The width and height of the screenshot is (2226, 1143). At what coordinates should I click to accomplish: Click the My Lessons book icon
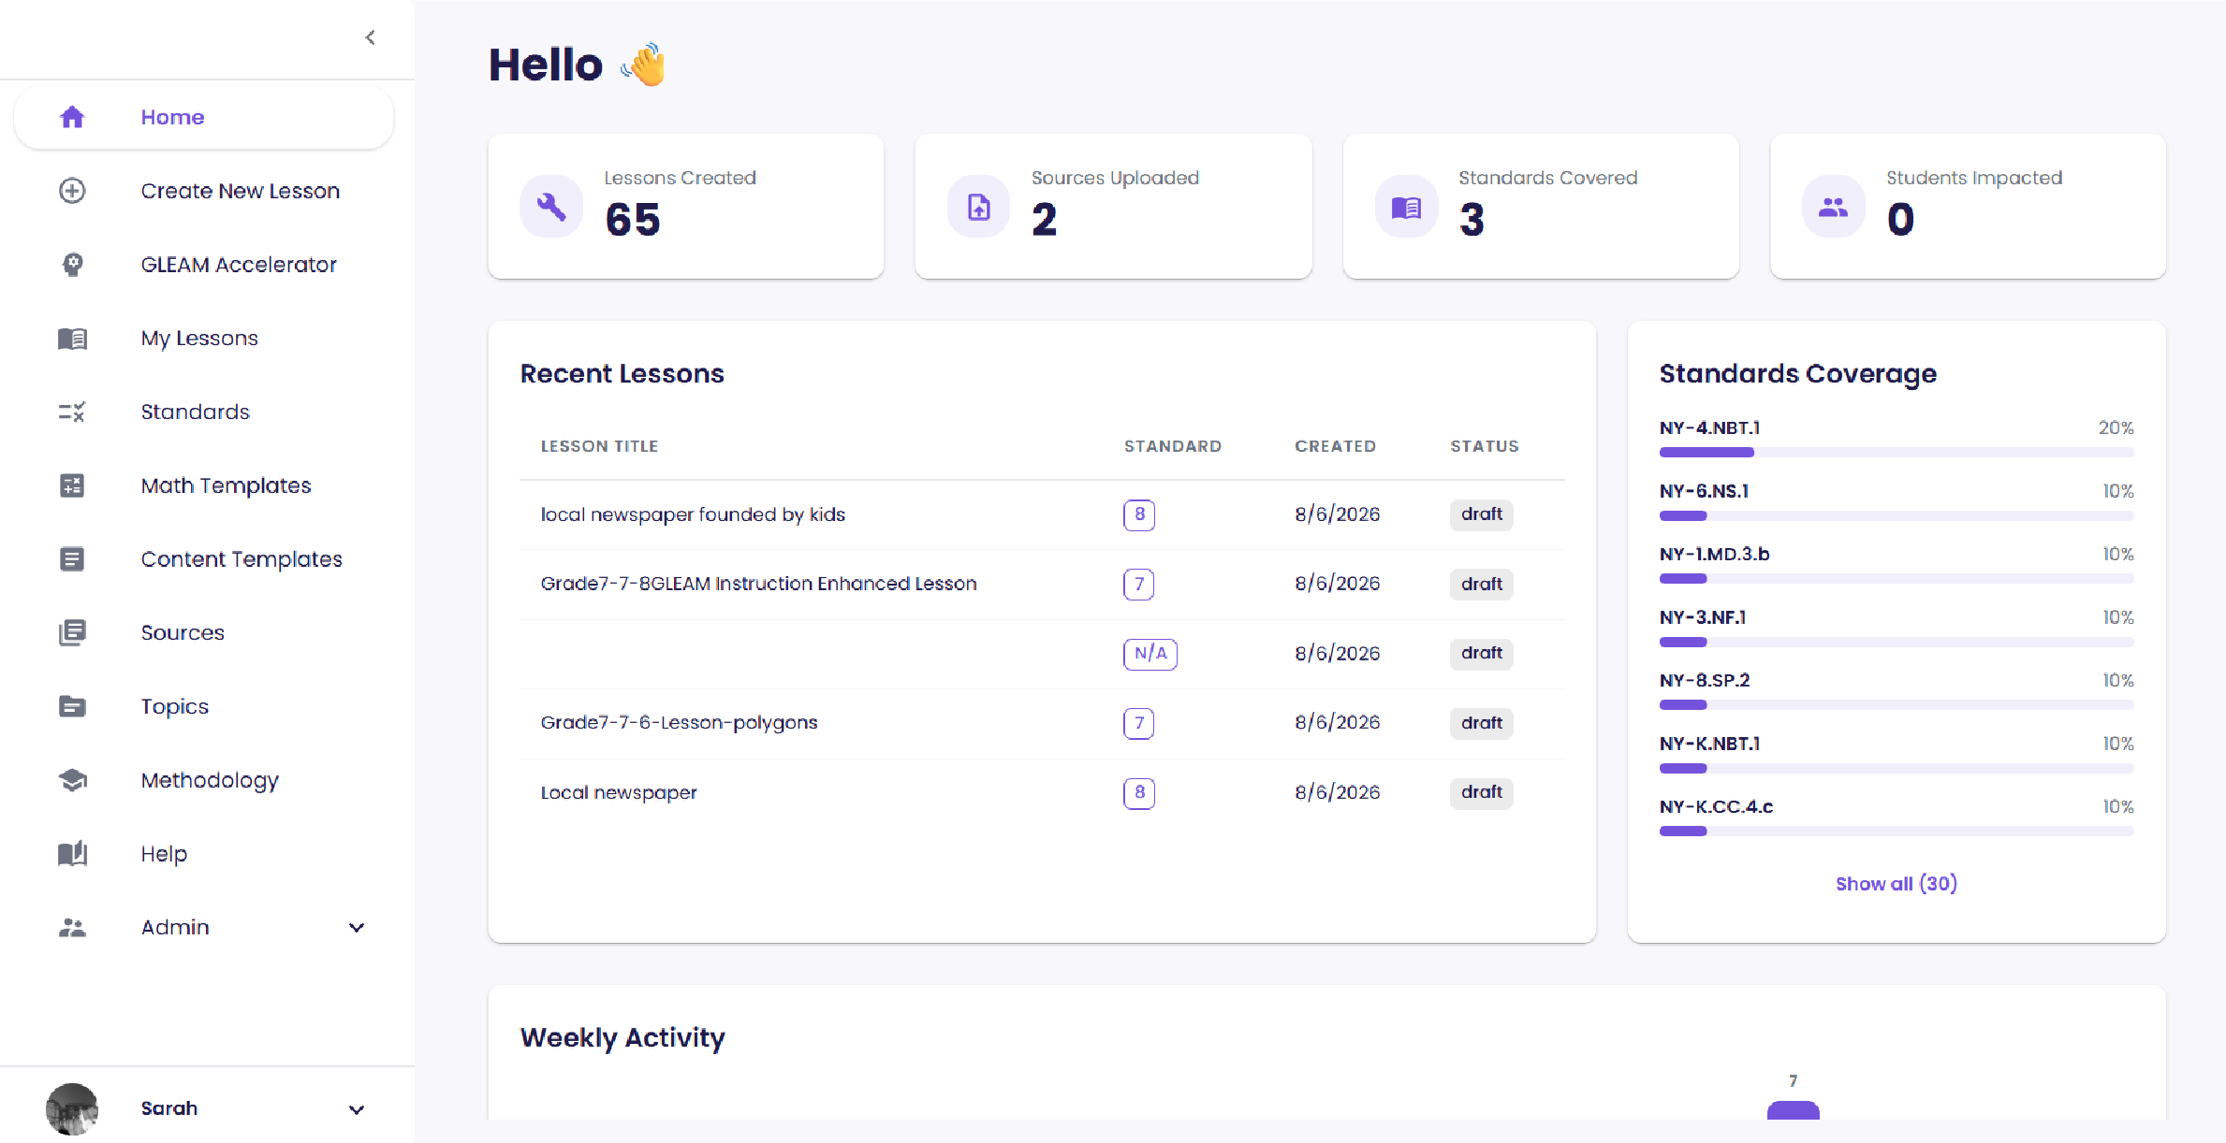tap(72, 338)
